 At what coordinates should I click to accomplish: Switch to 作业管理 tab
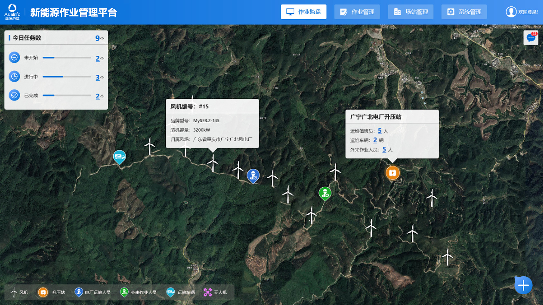(x=357, y=12)
